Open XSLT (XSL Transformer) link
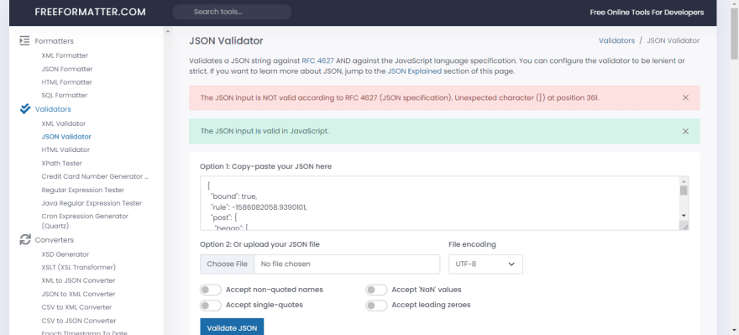739x335 pixels. (x=78, y=268)
